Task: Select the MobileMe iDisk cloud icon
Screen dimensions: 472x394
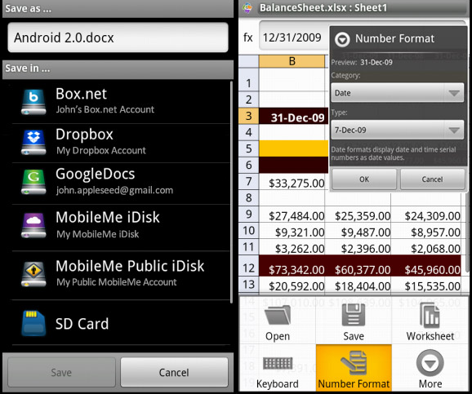Action: pos(33,225)
